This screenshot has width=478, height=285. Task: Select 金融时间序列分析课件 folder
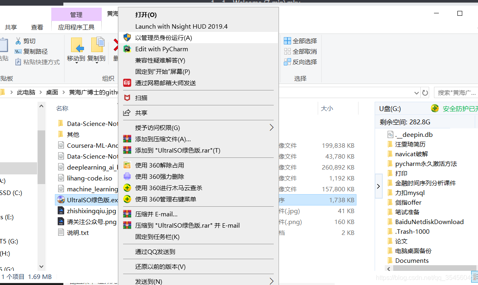(425, 183)
